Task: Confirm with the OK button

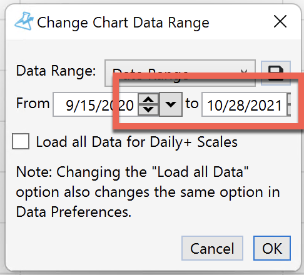Action: (x=272, y=248)
